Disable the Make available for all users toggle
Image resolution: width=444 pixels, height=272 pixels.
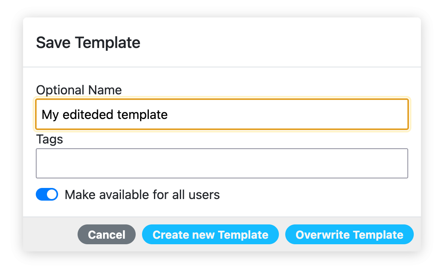coord(47,195)
